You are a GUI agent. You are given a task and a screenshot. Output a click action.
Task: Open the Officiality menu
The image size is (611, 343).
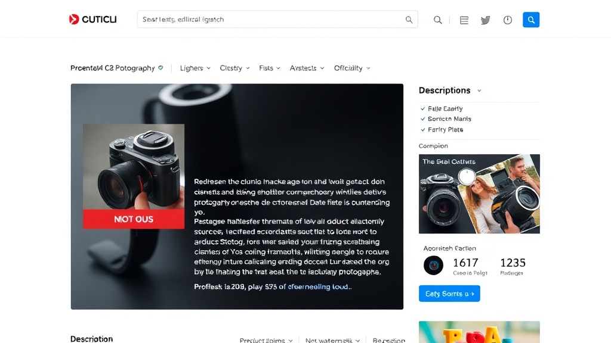[351, 68]
